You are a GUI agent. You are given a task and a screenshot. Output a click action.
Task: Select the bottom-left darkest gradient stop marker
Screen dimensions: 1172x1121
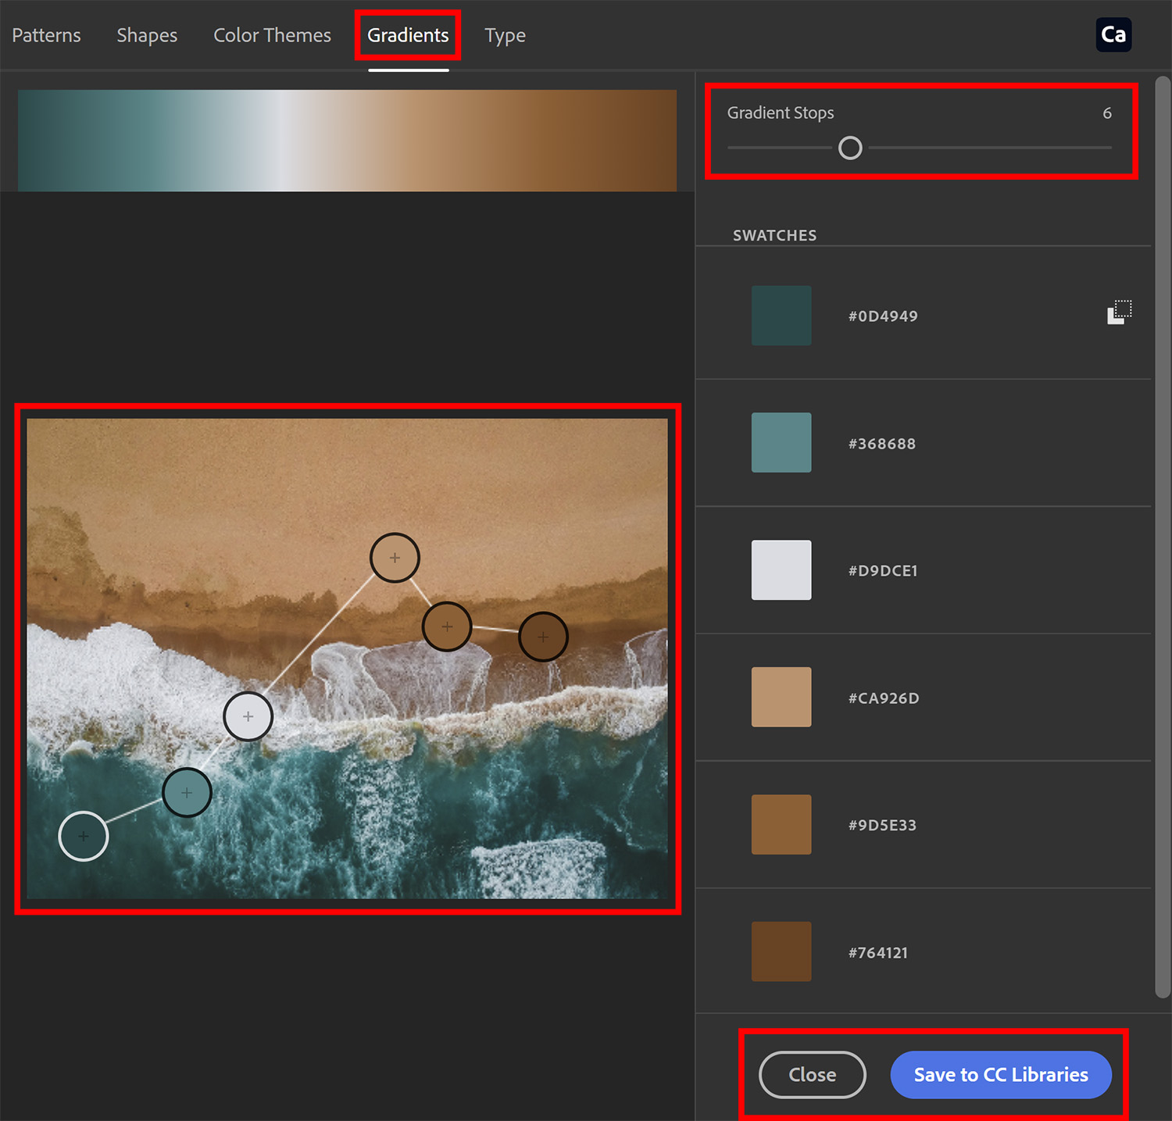coord(83,836)
